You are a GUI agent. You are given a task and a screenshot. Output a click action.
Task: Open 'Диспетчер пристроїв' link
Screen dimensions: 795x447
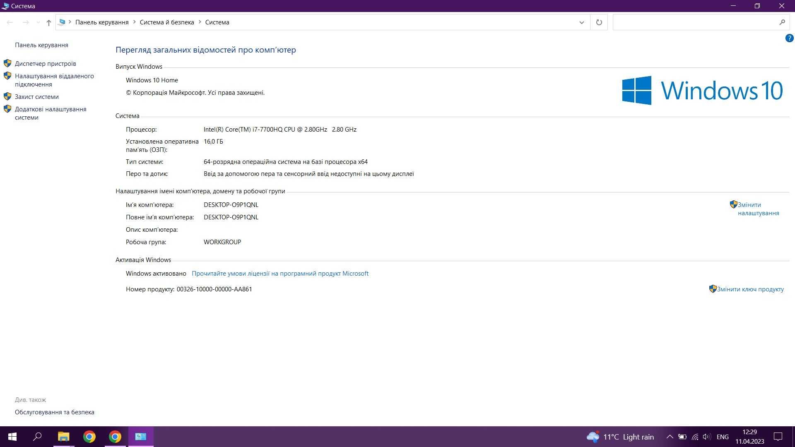46,64
